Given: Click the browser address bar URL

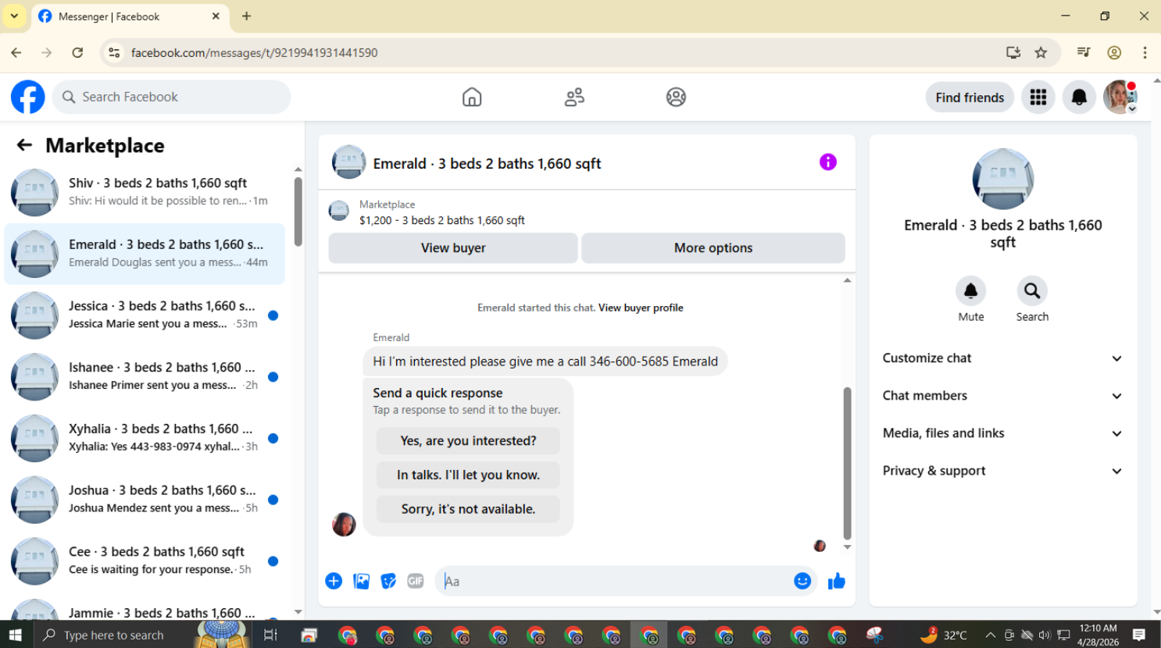Looking at the screenshot, I should pyautogui.click(x=254, y=52).
